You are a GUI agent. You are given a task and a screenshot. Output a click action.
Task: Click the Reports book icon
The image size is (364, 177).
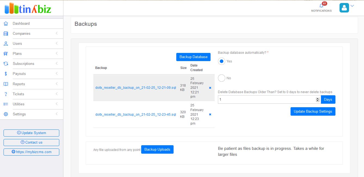(x=6, y=84)
